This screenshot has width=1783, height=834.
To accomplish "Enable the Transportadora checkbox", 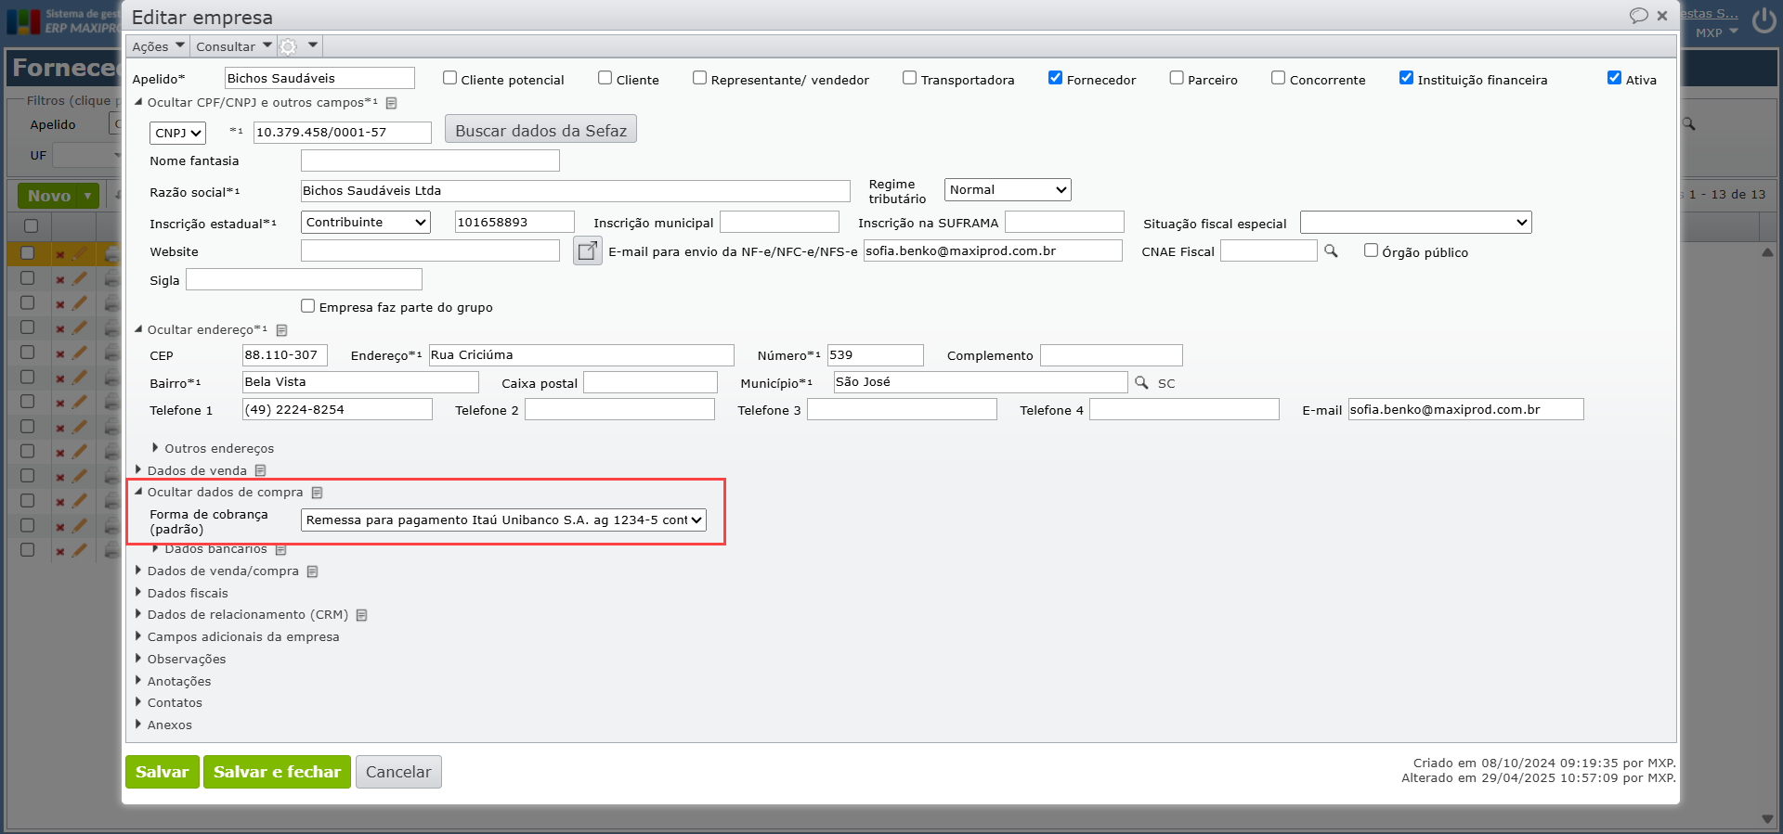I will 910,78.
